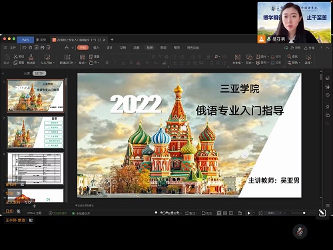
Task: Start slideshow with status bar play button
Action: pos(249,213)
